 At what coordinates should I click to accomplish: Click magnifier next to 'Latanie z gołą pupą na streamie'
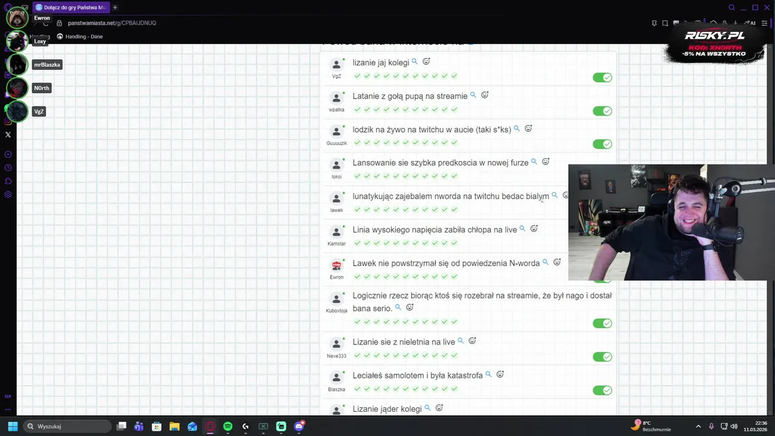coord(473,95)
